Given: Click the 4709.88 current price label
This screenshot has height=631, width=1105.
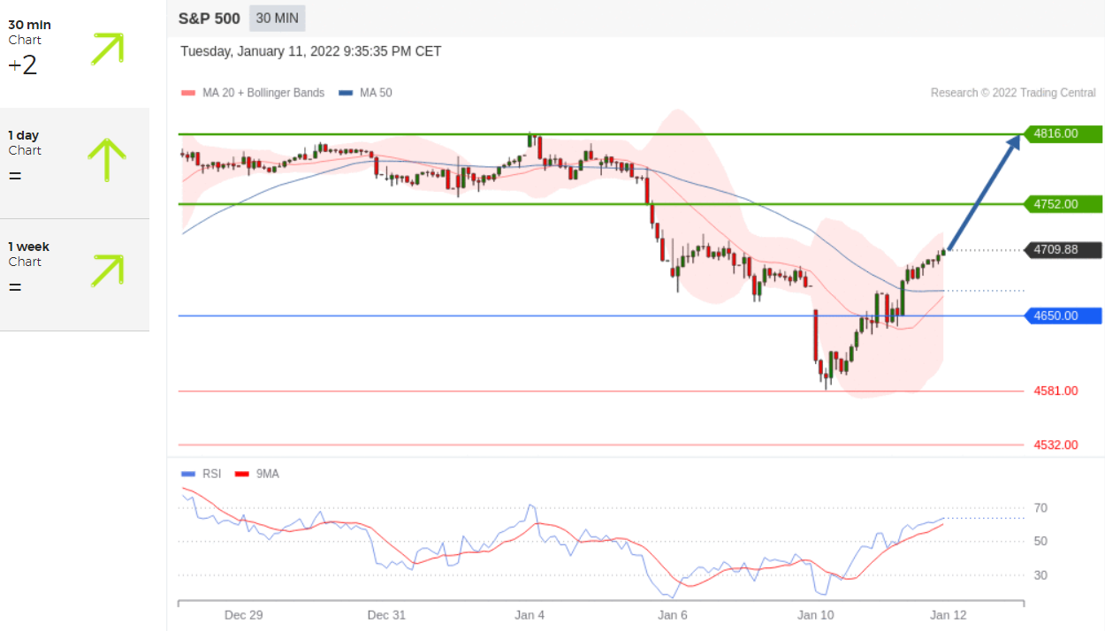Looking at the screenshot, I should point(1063,250).
